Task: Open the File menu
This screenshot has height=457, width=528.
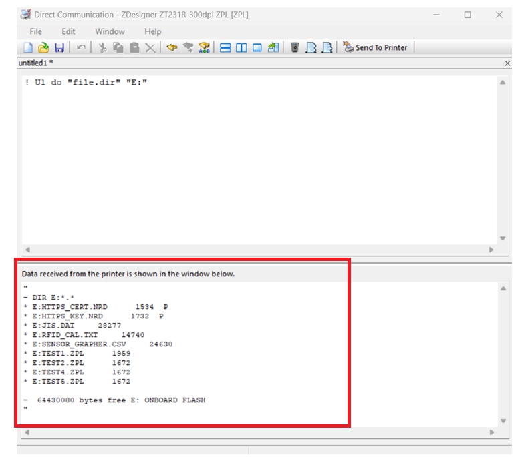Action: (x=36, y=31)
